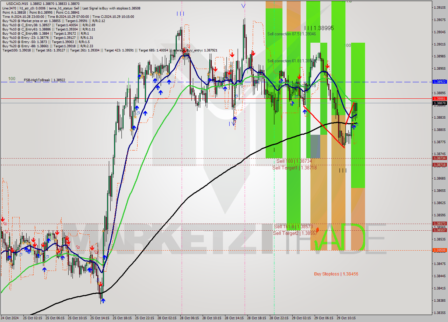
Task: Click the '25 Oct 14:15' time axis label
Action: [99, 318]
